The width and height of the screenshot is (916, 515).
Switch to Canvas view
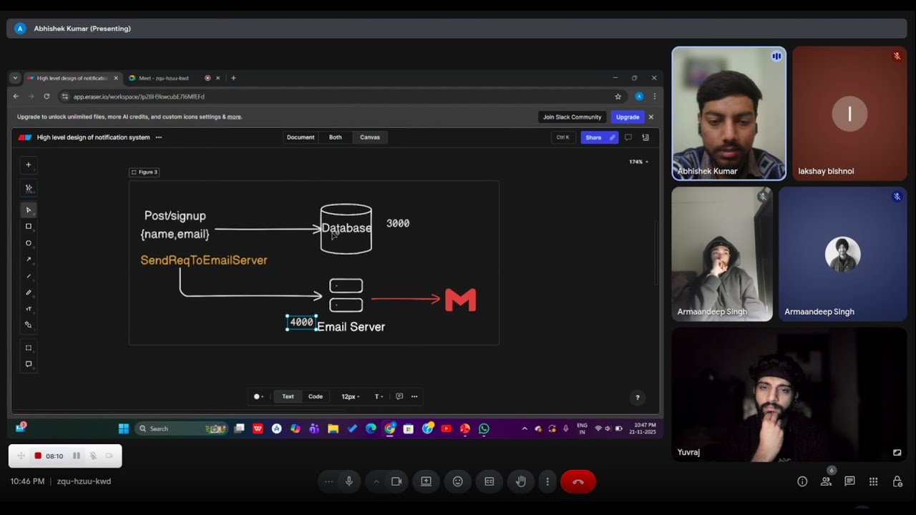pos(370,137)
